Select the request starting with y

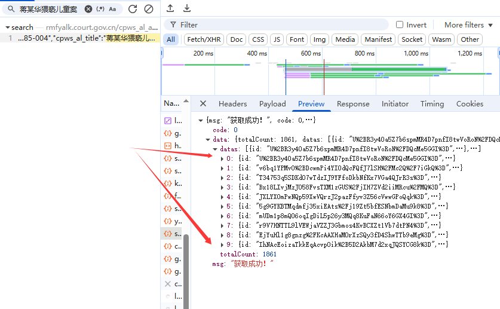(172, 221)
